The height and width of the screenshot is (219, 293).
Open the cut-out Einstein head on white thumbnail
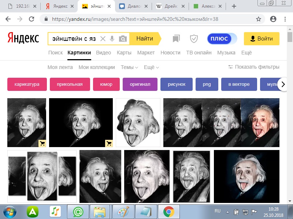click(x=138, y=123)
